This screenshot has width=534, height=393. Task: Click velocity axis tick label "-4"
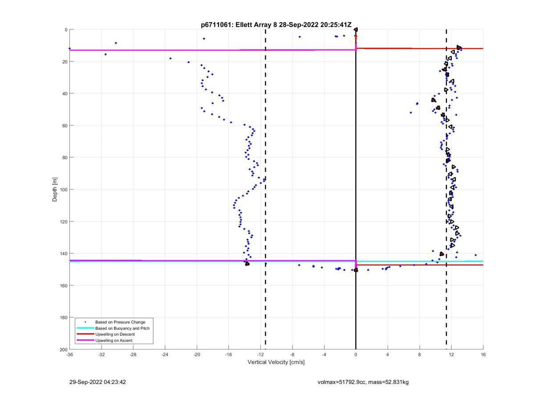pyautogui.click(x=324, y=354)
